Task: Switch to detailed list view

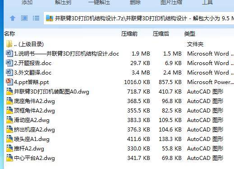Action: [x=36, y=18]
